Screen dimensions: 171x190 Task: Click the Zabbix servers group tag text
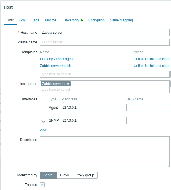53,84
